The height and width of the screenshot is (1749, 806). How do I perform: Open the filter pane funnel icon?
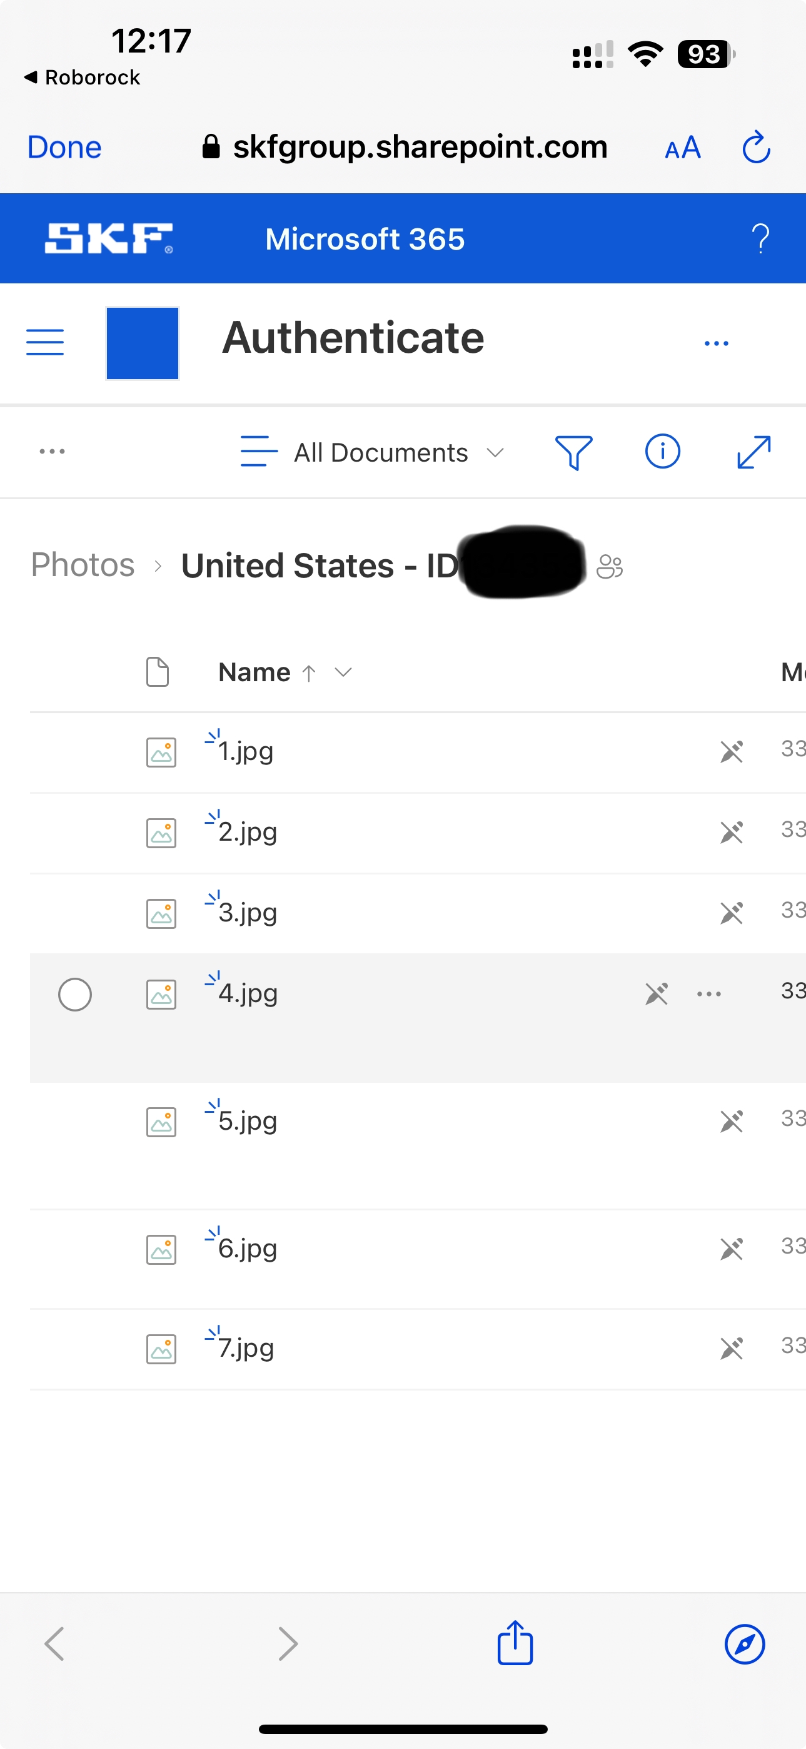click(x=573, y=452)
